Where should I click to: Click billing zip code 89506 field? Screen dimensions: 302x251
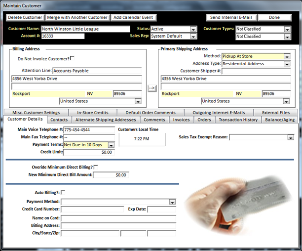(127, 94)
